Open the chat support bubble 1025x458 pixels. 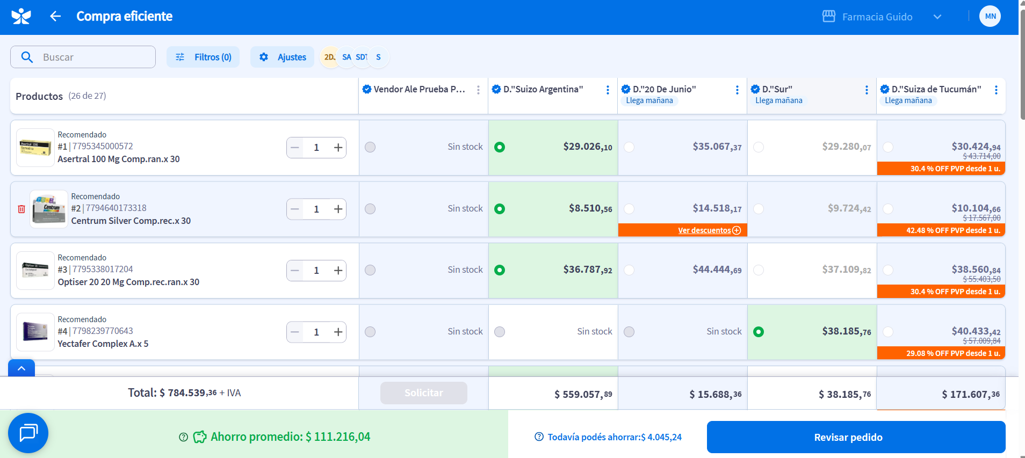(28, 433)
